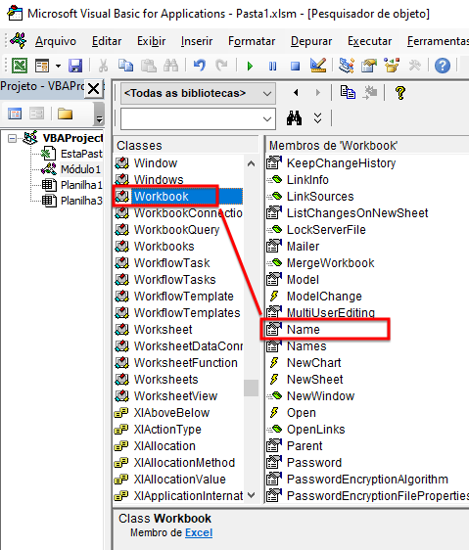Toggle folders view in the Project panel
This screenshot has height=550, width=469.
[x=65, y=114]
